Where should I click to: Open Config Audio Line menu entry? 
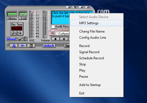tap(97, 38)
